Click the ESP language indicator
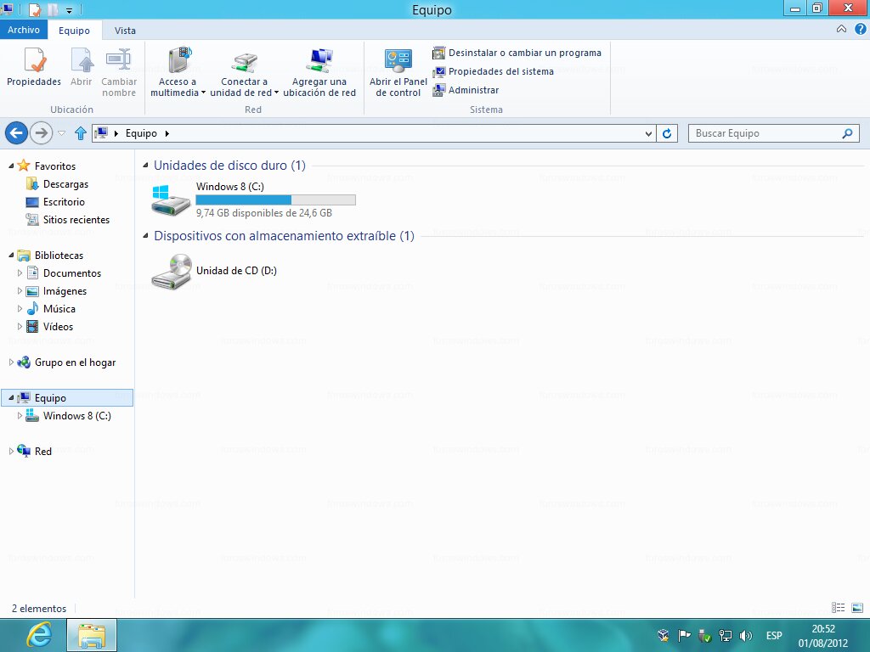 coord(774,635)
